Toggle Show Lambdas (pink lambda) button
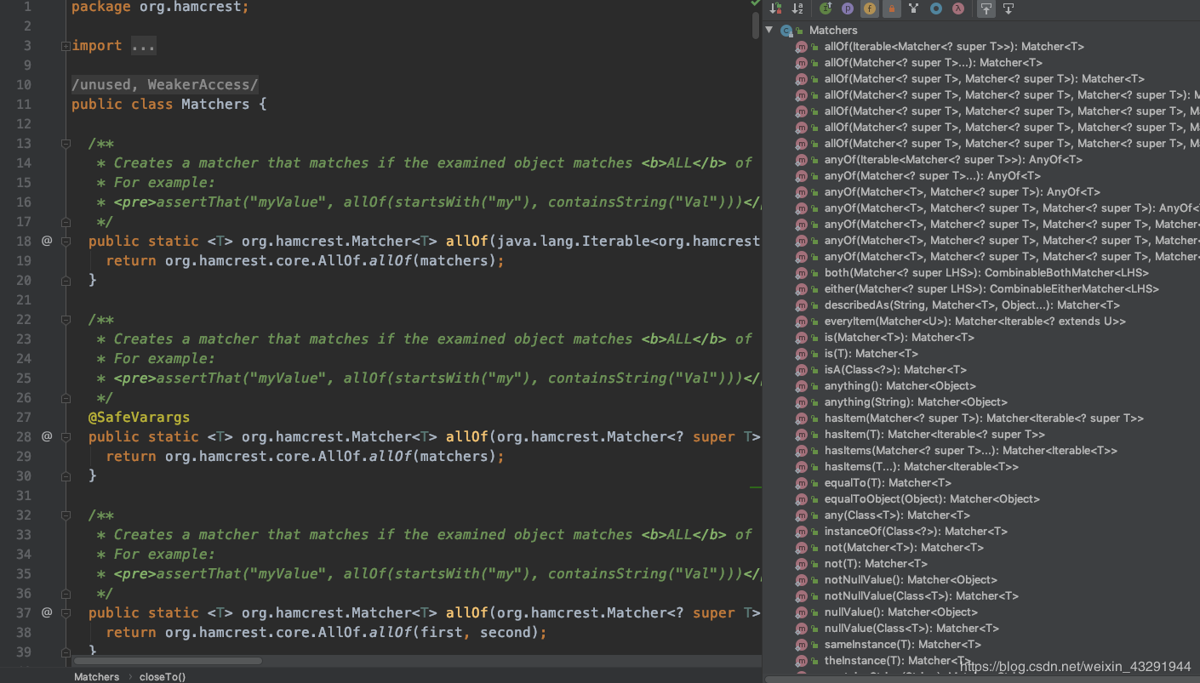 (958, 9)
